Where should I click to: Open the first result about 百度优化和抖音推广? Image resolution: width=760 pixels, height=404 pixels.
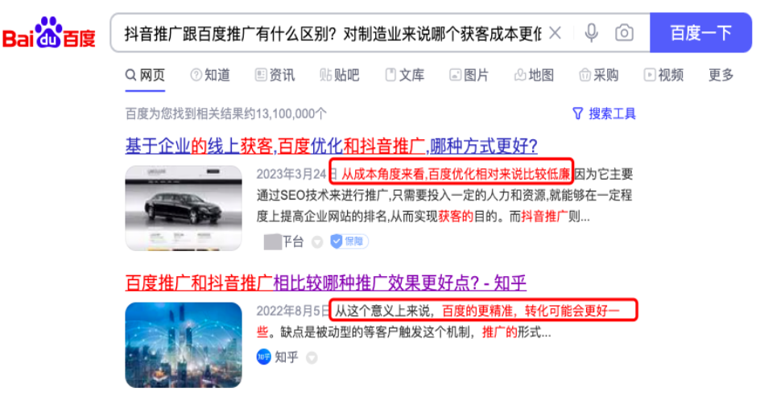pos(331,146)
